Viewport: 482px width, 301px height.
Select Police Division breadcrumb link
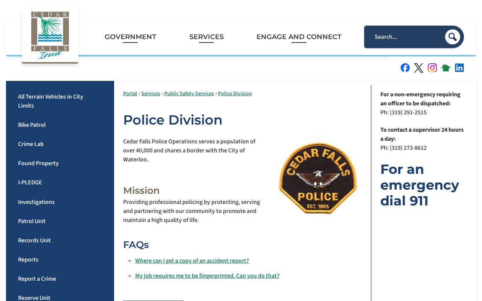click(x=235, y=94)
